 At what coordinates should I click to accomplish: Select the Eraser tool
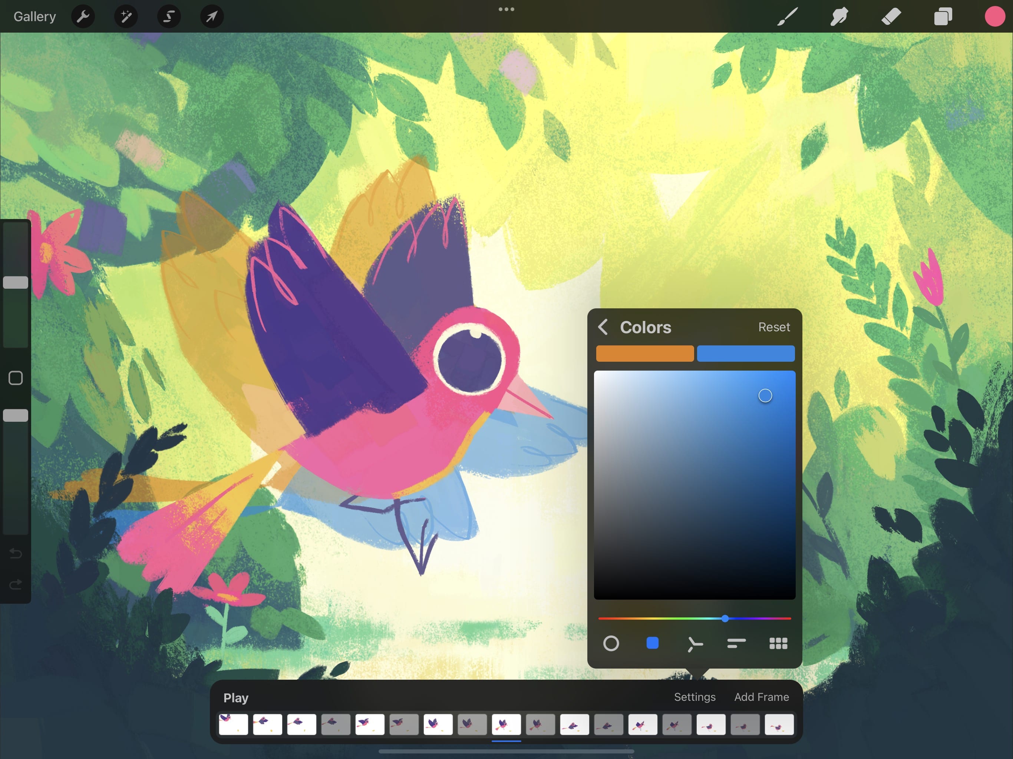point(891,16)
